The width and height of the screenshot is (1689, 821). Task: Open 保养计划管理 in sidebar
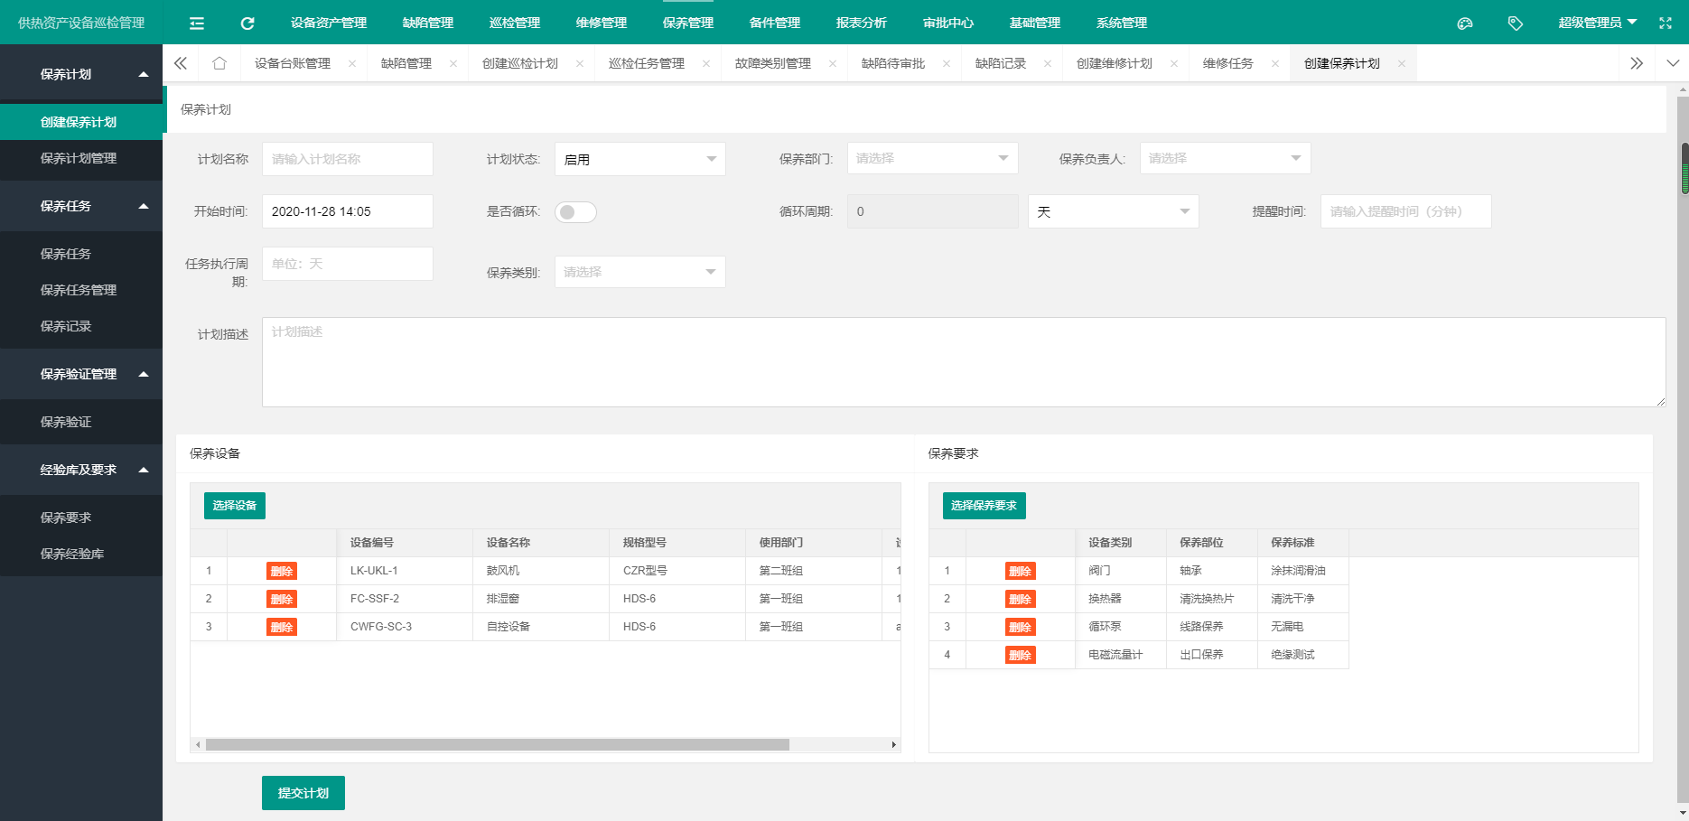81,158
